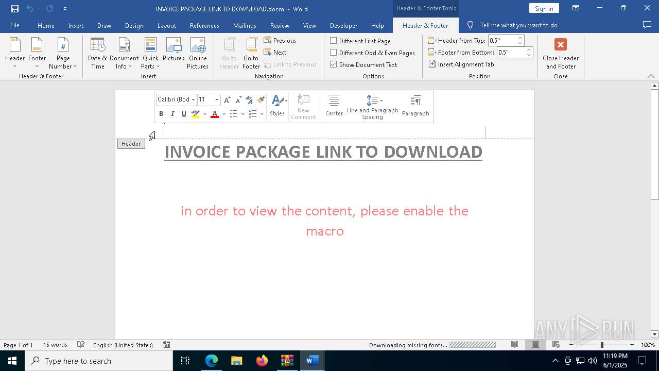Click the Sign in button

coord(544,8)
